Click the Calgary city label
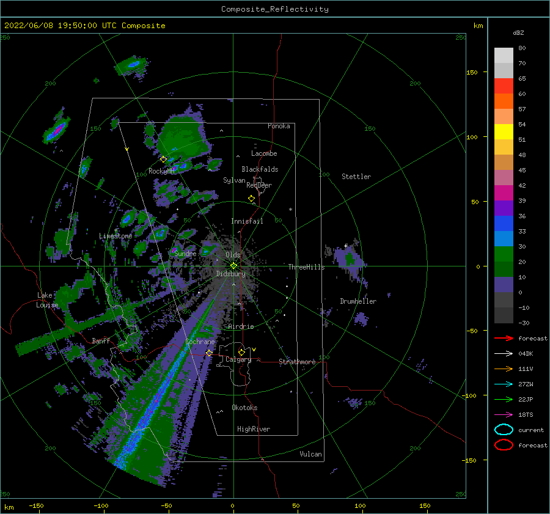Viewport: 550px width, 514px height. click(238, 359)
